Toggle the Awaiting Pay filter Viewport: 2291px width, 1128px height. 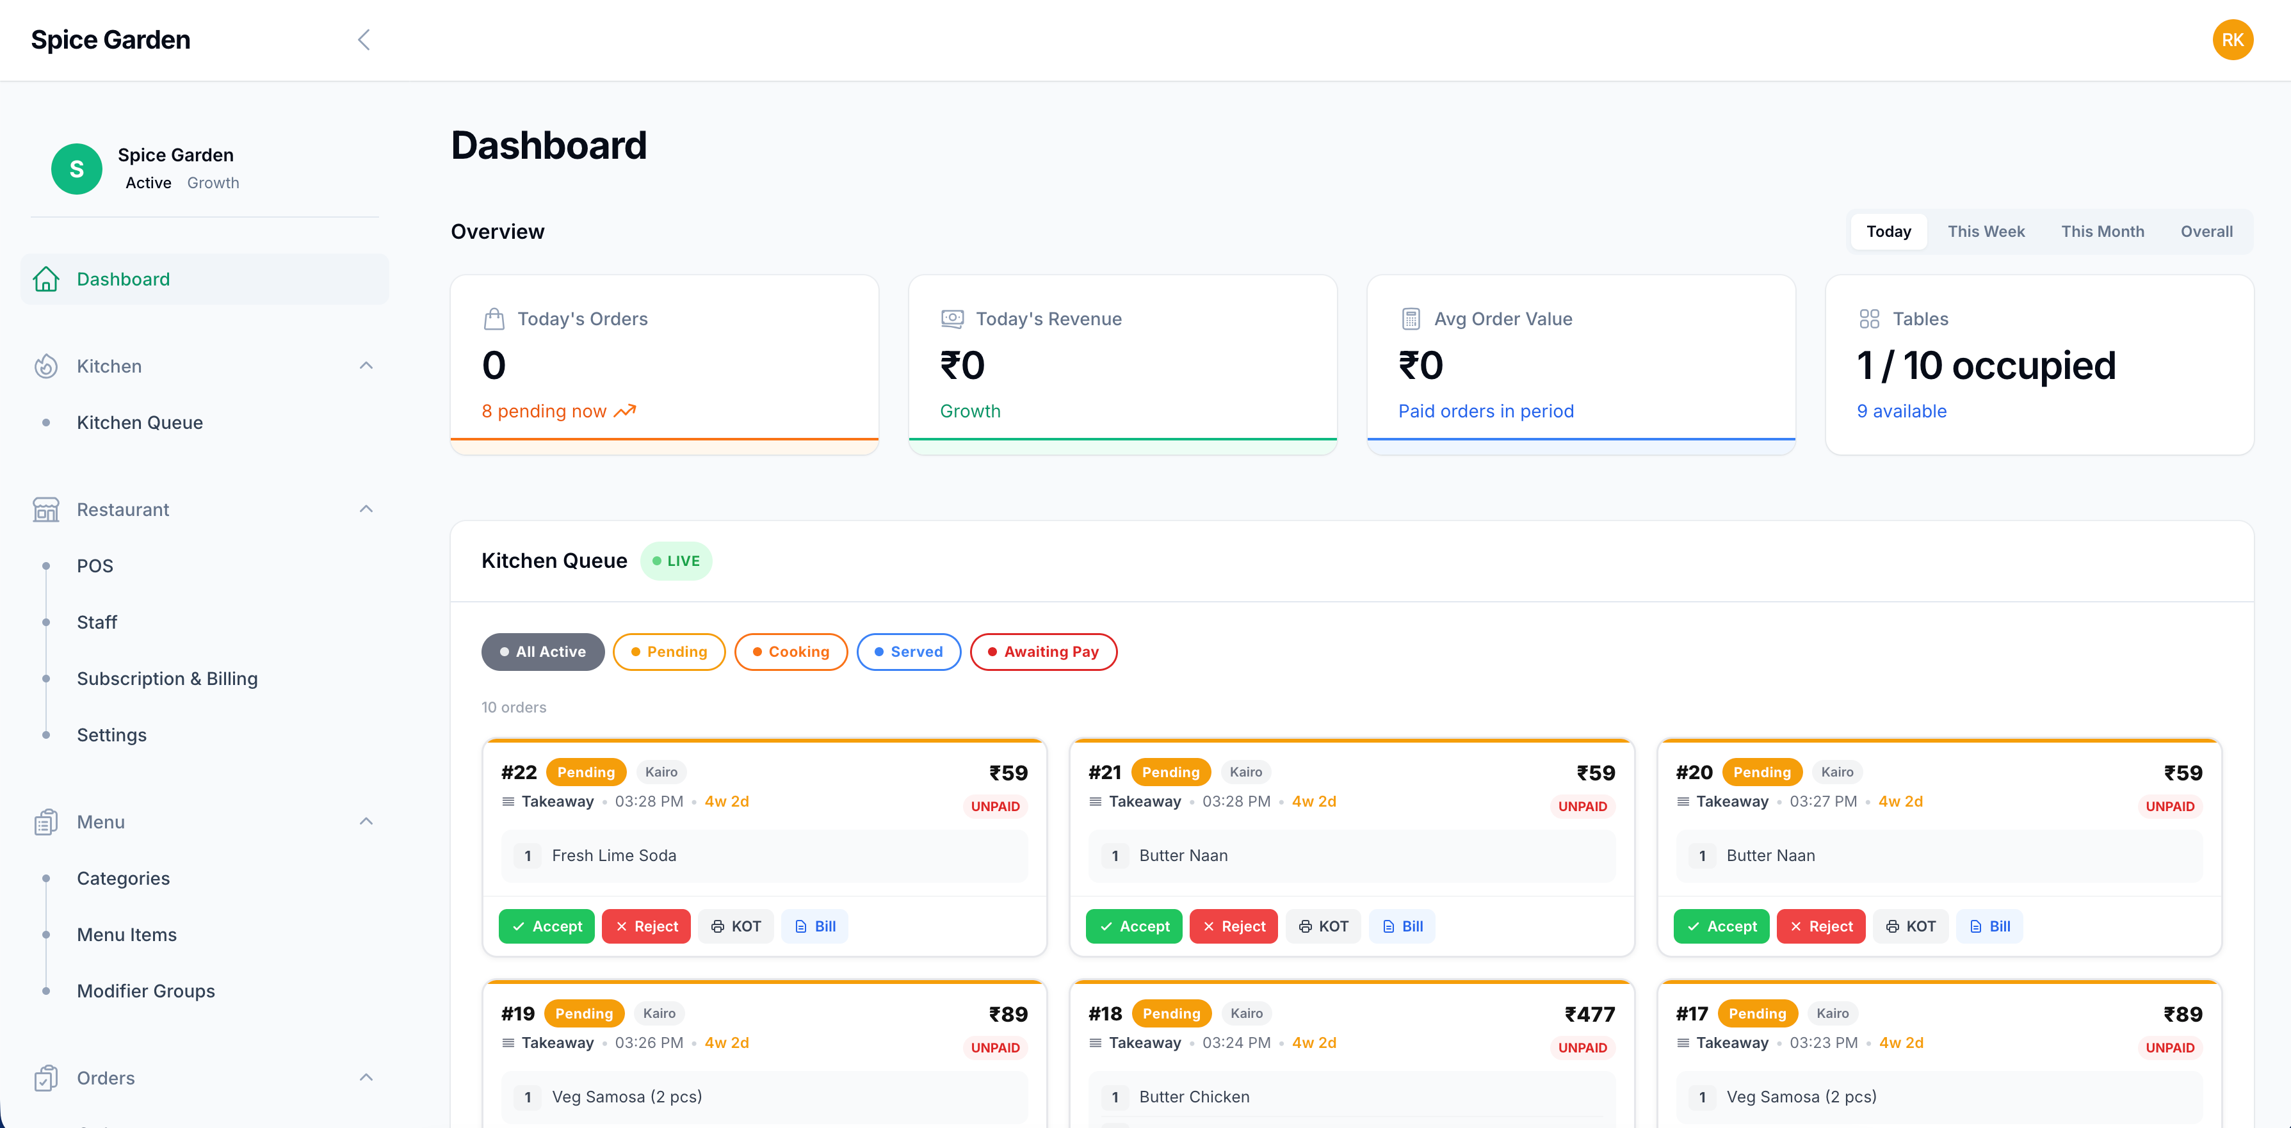[x=1043, y=652]
